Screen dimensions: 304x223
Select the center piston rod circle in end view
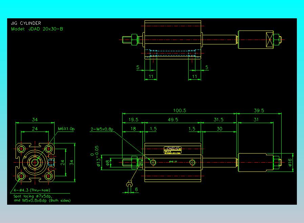35,162
